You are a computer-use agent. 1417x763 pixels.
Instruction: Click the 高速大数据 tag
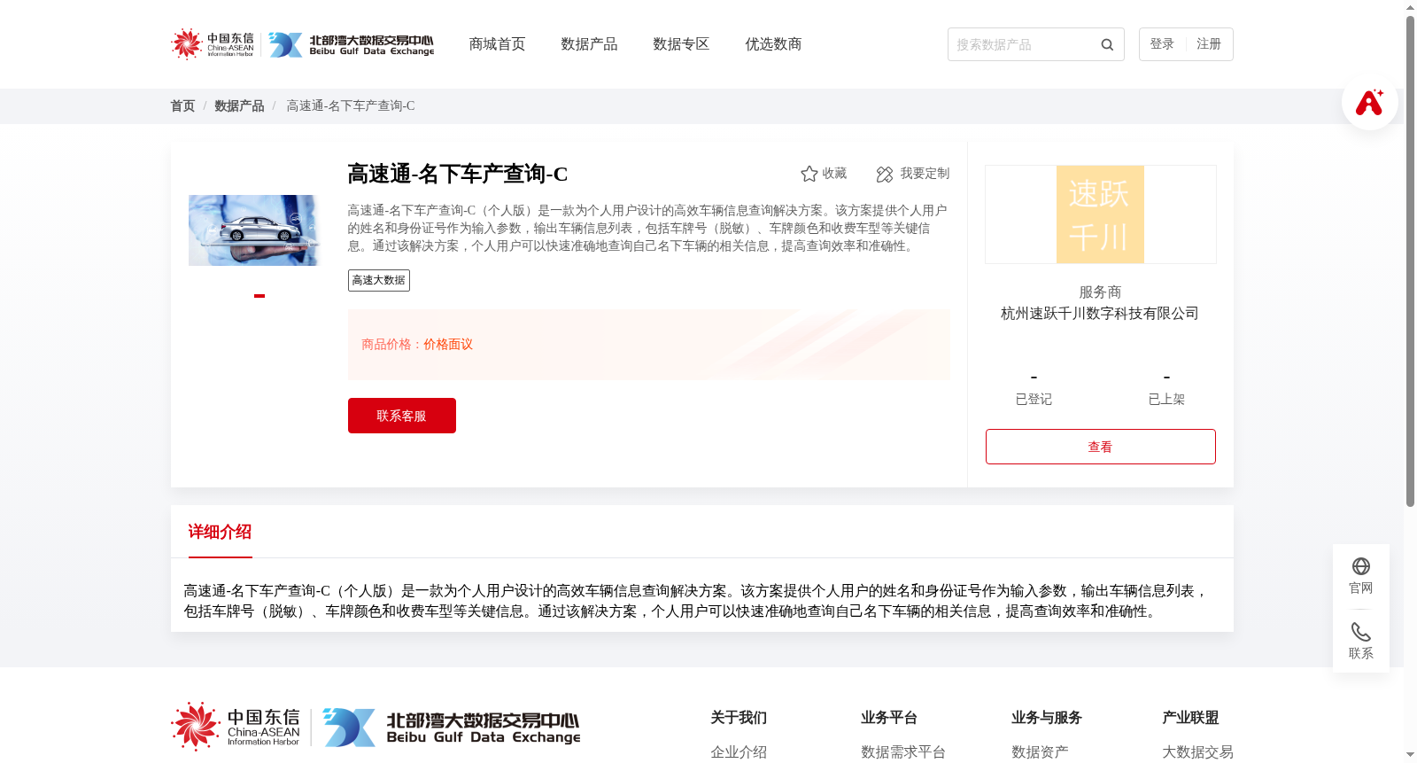tap(379, 280)
